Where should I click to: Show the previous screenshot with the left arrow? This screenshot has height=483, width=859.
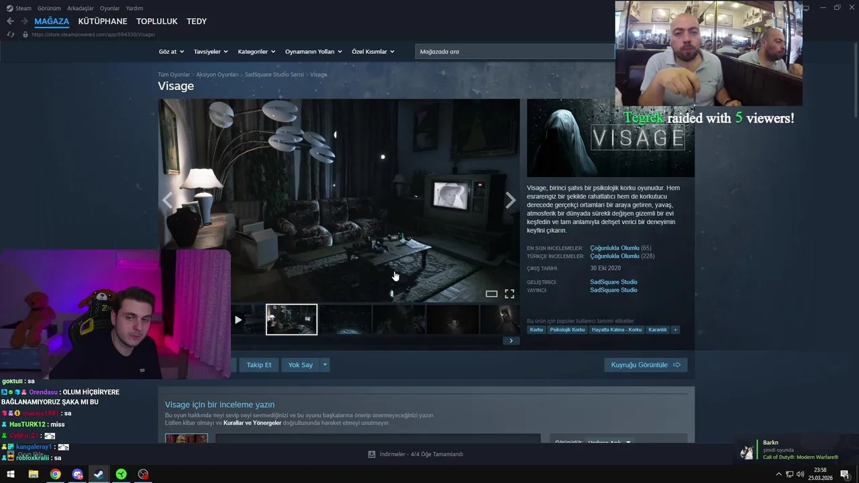pyautogui.click(x=167, y=200)
